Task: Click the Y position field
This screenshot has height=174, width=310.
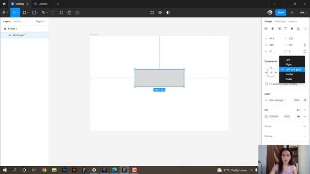Action: click(293, 39)
